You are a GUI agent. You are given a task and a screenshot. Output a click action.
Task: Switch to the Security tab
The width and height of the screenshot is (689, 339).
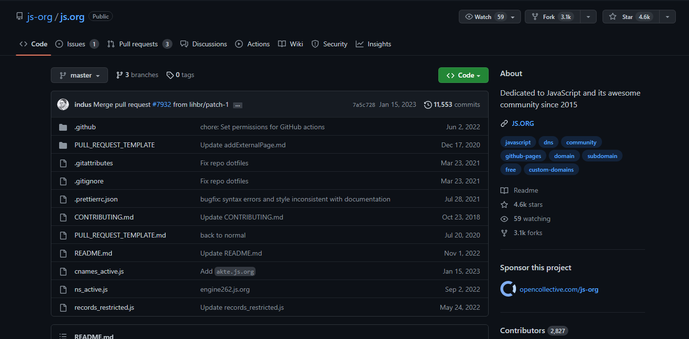pyautogui.click(x=329, y=44)
